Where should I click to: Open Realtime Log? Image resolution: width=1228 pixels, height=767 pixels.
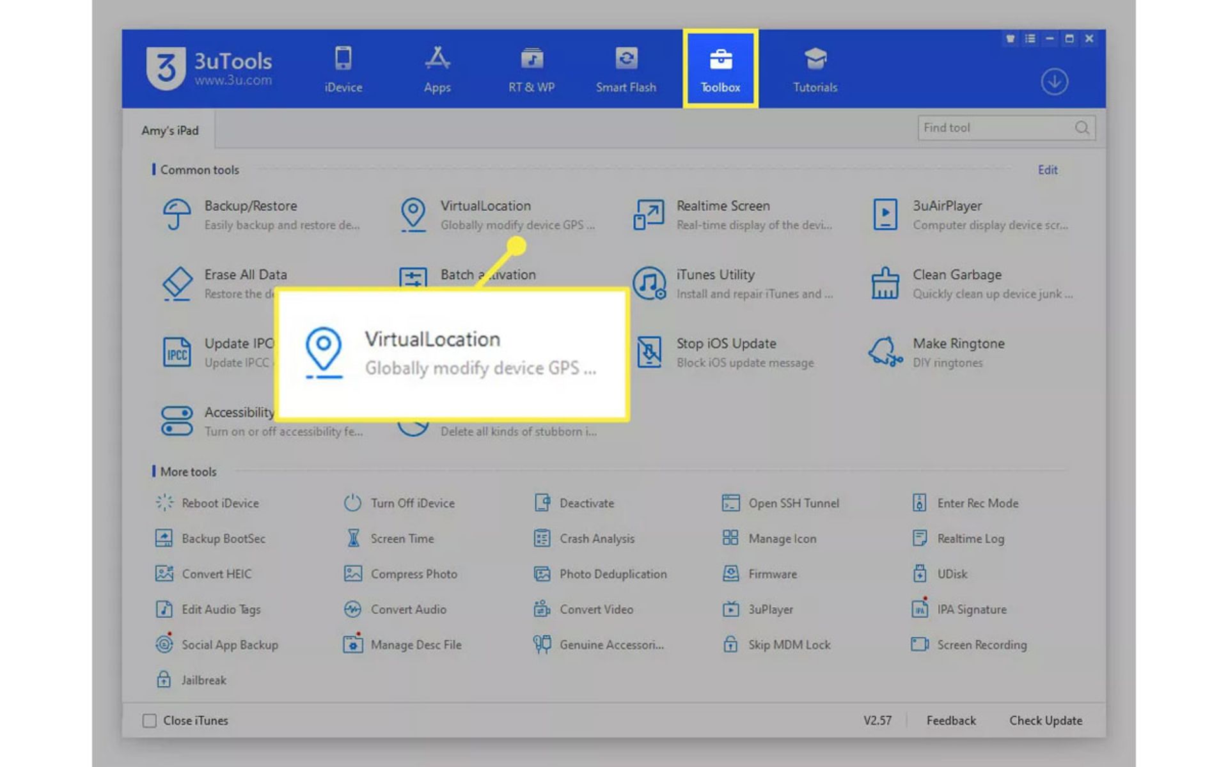[958, 538]
